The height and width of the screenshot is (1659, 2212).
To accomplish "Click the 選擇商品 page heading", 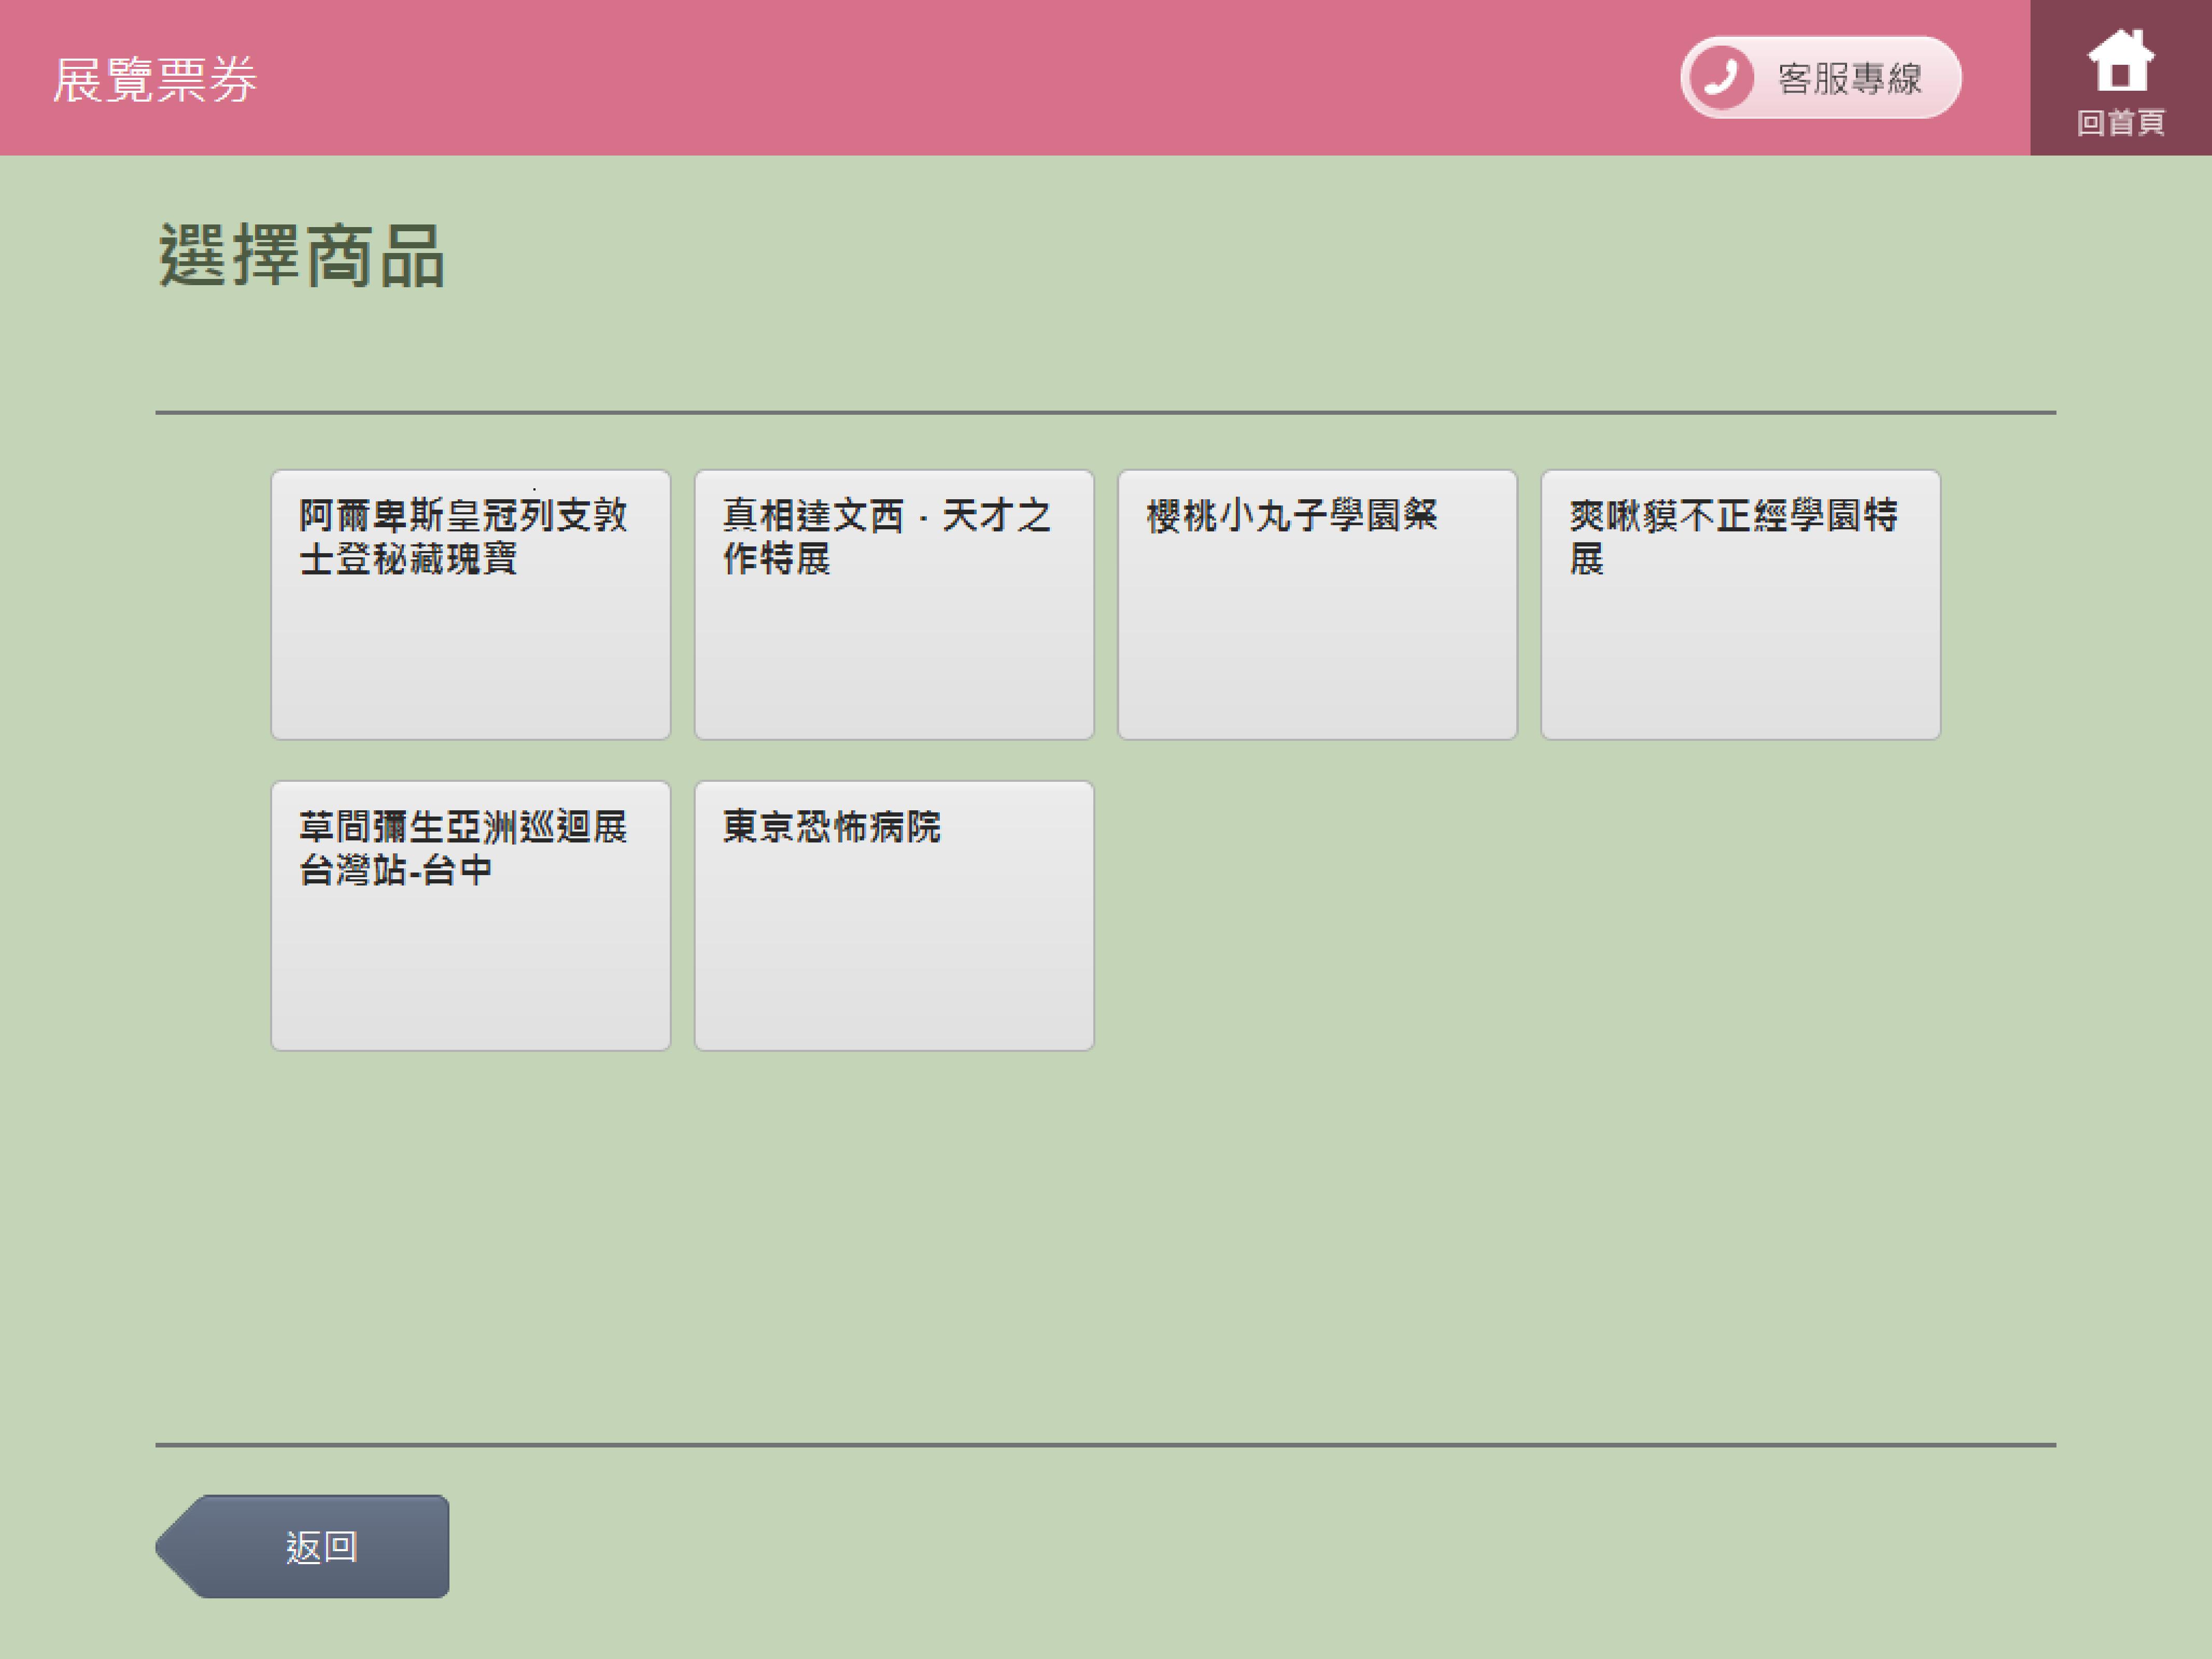I will 301,257.
